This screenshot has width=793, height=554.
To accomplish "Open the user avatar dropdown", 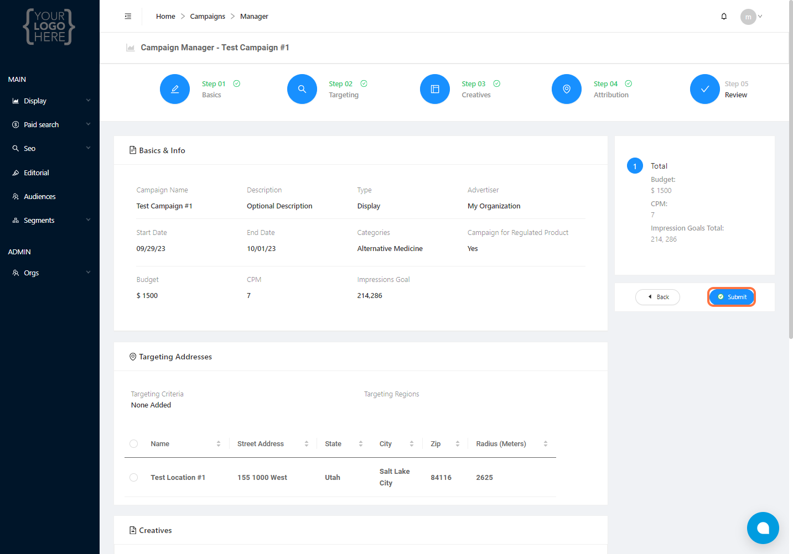I will pyautogui.click(x=751, y=17).
